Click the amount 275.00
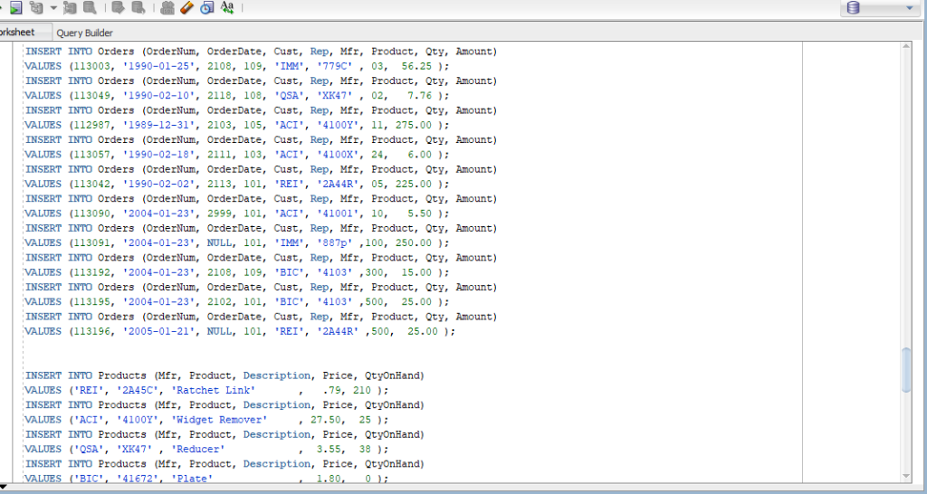 [414, 125]
